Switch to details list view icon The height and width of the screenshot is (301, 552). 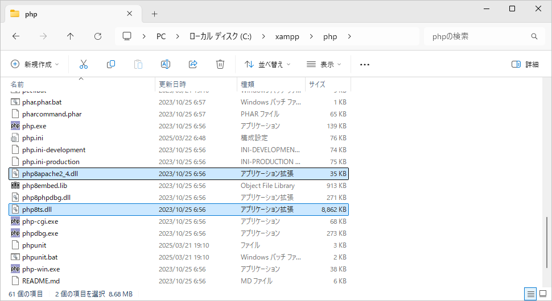[x=530, y=294]
